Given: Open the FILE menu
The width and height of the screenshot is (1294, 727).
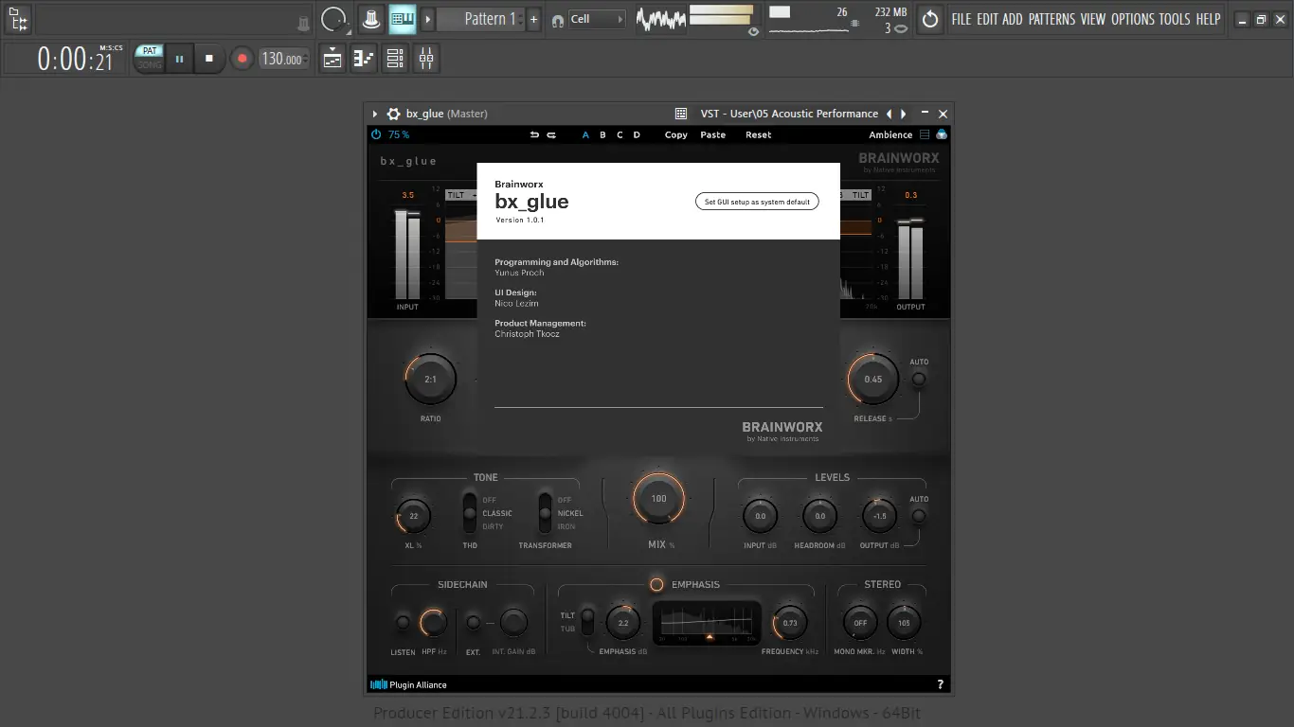Looking at the screenshot, I should pyautogui.click(x=962, y=19).
